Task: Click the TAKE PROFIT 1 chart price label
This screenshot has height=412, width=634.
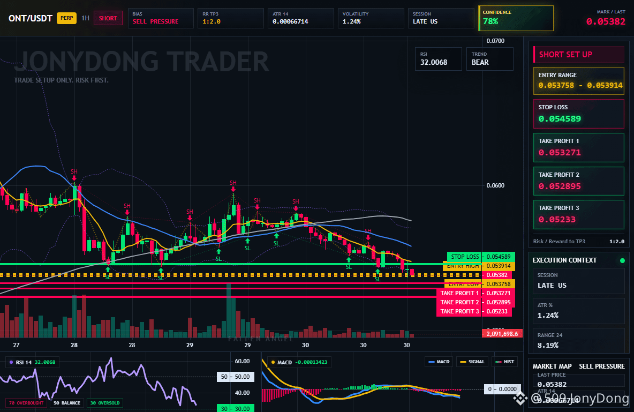Action: pyautogui.click(x=475, y=293)
